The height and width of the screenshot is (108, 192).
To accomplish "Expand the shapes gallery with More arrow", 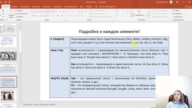I will [x=133, y=16].
